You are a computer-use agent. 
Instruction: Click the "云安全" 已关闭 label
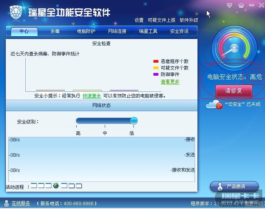243,104
